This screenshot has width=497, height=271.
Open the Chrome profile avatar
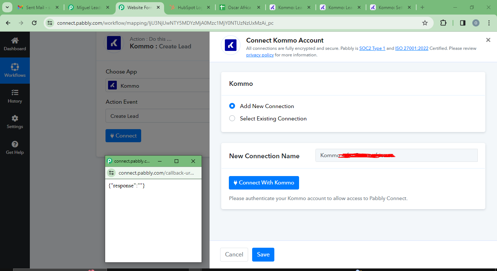[x=476, y=23]
